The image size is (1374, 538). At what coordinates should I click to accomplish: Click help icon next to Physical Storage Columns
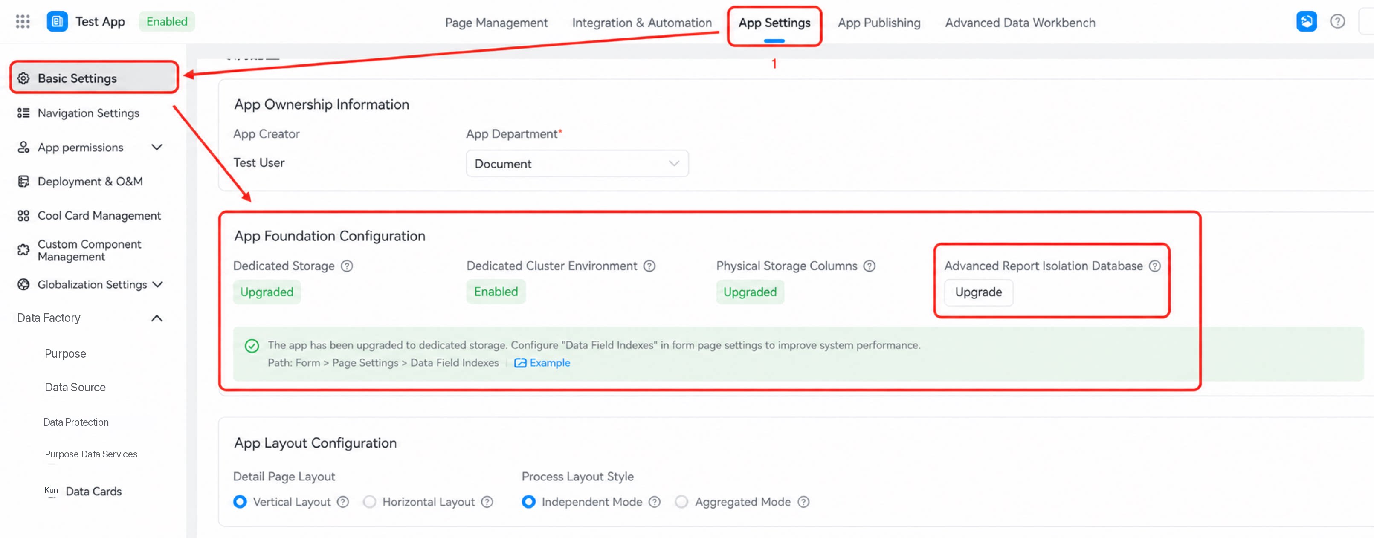point(870,266)
